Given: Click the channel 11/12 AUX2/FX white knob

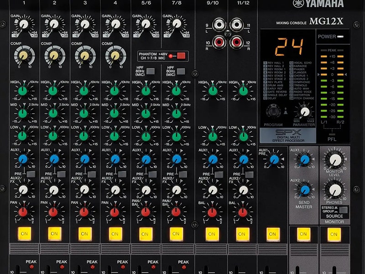Looking at the screenshot, I should click(244, 190).
